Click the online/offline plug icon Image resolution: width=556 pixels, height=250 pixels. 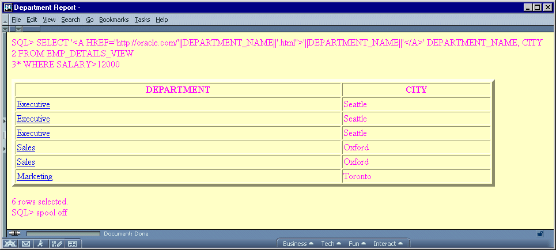[14, 233]
